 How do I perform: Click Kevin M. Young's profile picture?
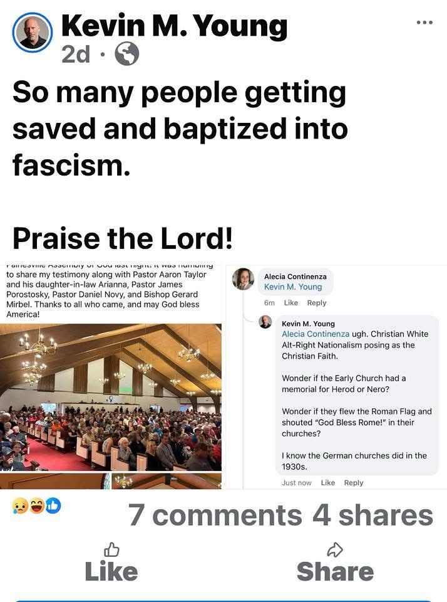[x=33, y=33]
